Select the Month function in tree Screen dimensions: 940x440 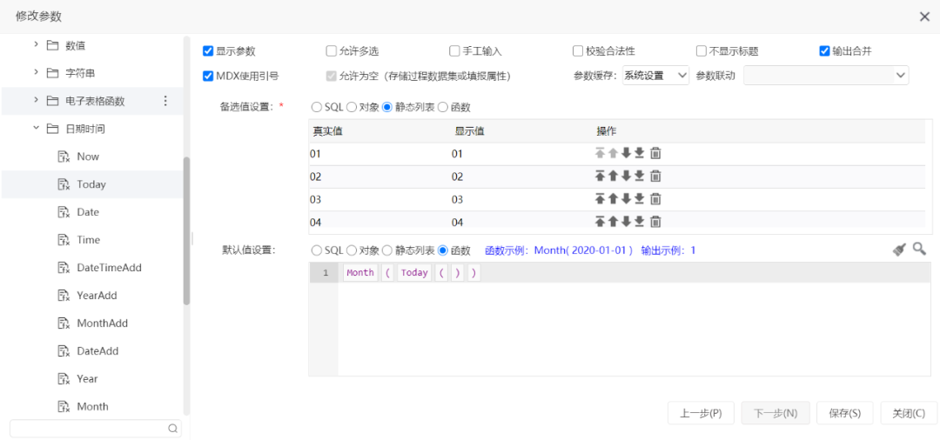pos(92,406)
